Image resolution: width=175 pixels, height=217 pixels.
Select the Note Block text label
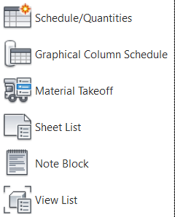click(x=62, y=163)
